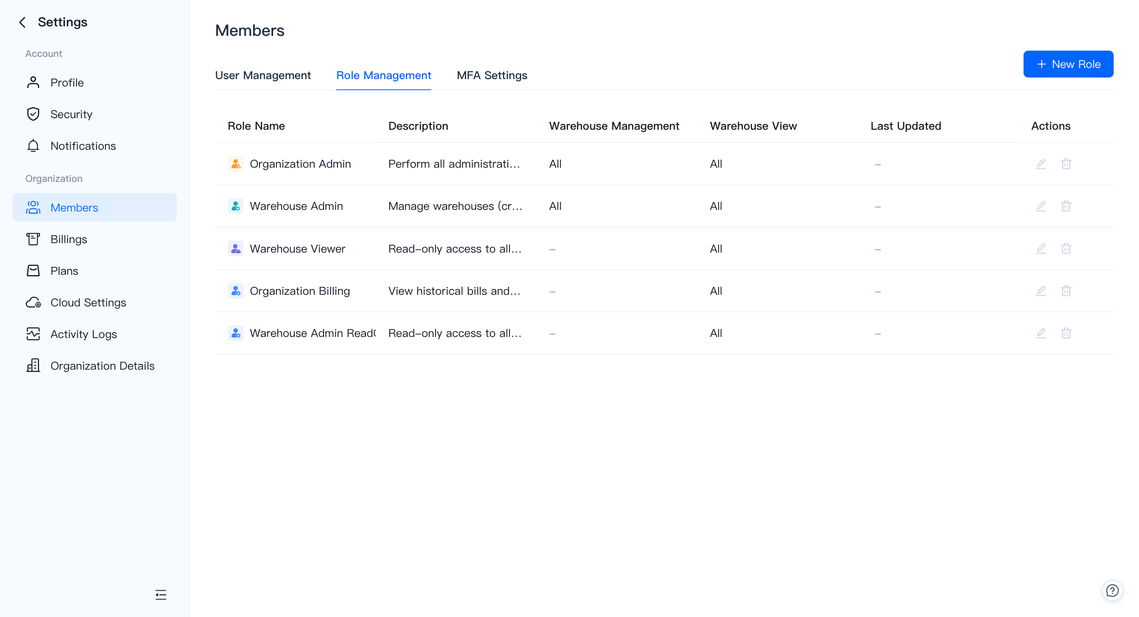Image resolution: width=1139 pixels, height=617 pixels.
Task: Open Cloud Settings via the cloud icon
Action: (x=33, y=302)
